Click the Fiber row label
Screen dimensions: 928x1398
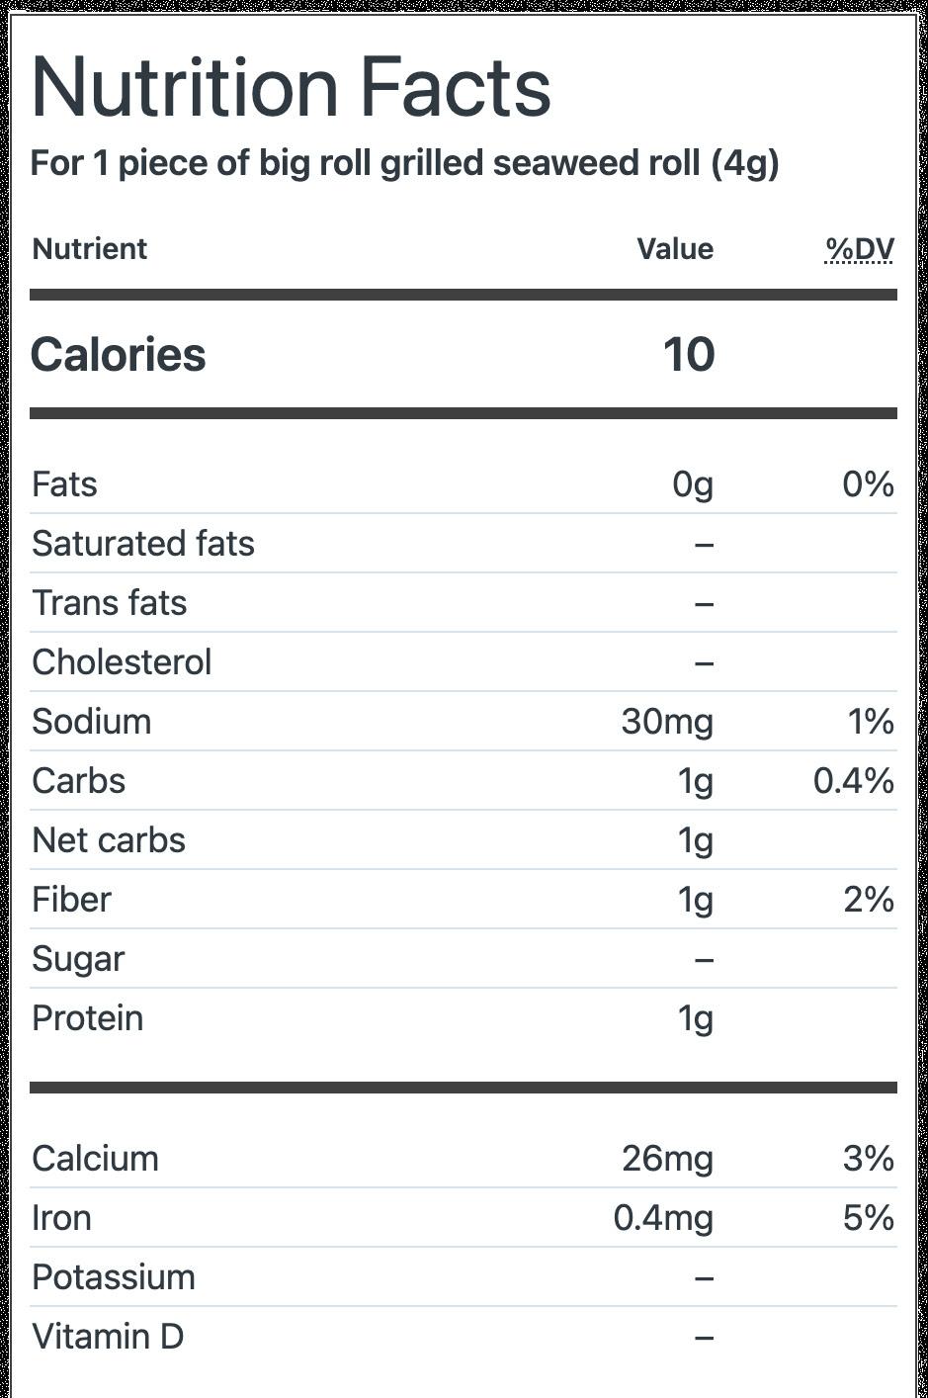(x=71, y=900)
